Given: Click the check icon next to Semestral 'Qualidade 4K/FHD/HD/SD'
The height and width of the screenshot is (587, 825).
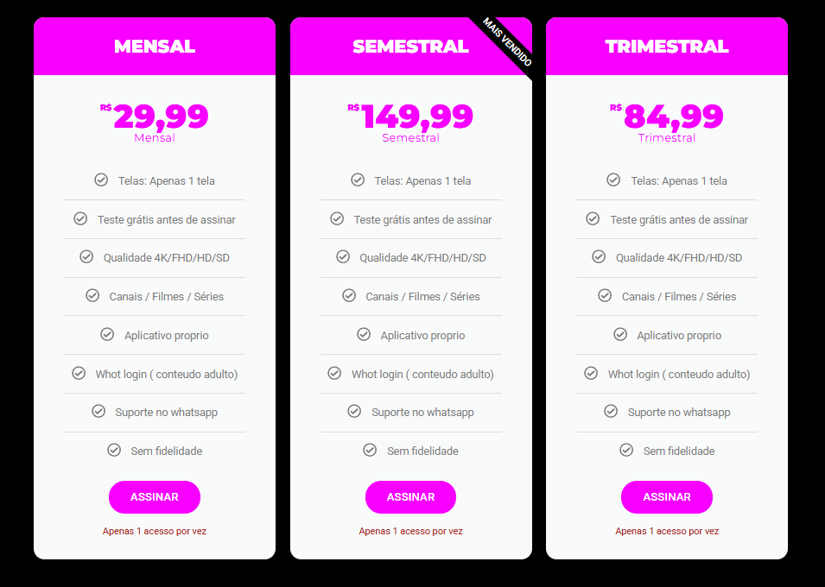Looking at the screenshot, I should [343, 257].
